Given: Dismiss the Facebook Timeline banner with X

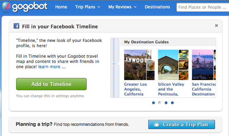Looking at the screenshot, I should pyautogui.click(x=216, y=26).
